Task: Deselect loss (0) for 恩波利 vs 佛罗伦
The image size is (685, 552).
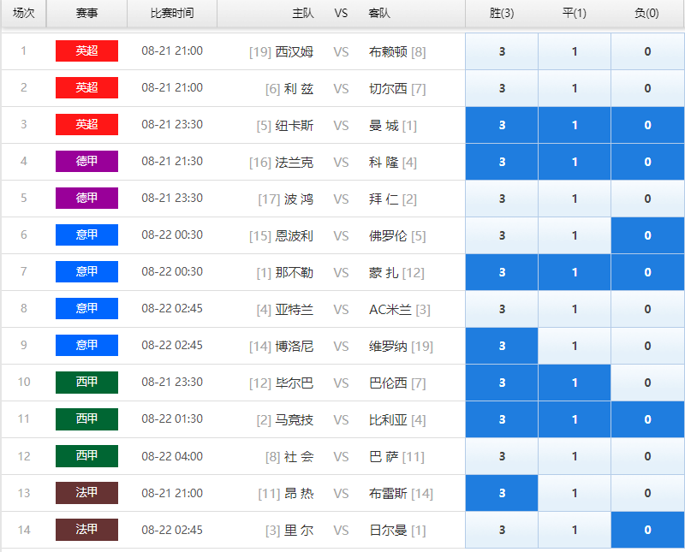Action: pos(647,235)
